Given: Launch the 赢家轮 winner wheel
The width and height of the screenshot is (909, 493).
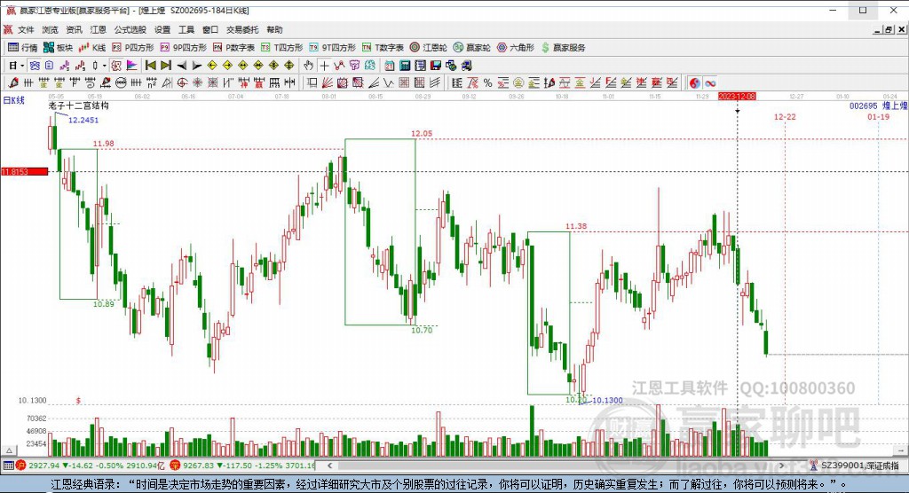Looking at the screenshot, I should point(471,48).
